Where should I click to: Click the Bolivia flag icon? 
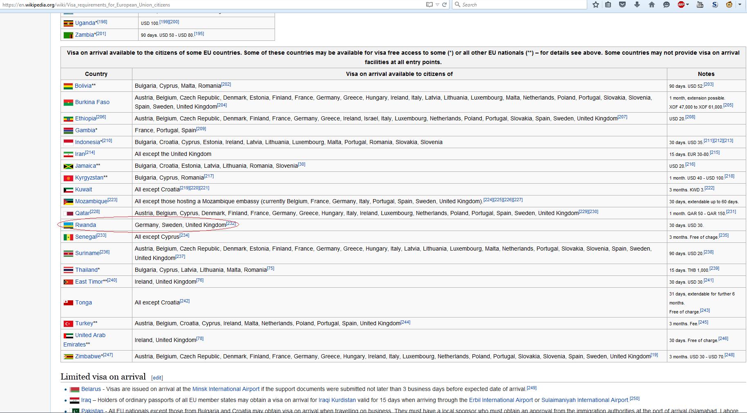(x=68, y=86)
